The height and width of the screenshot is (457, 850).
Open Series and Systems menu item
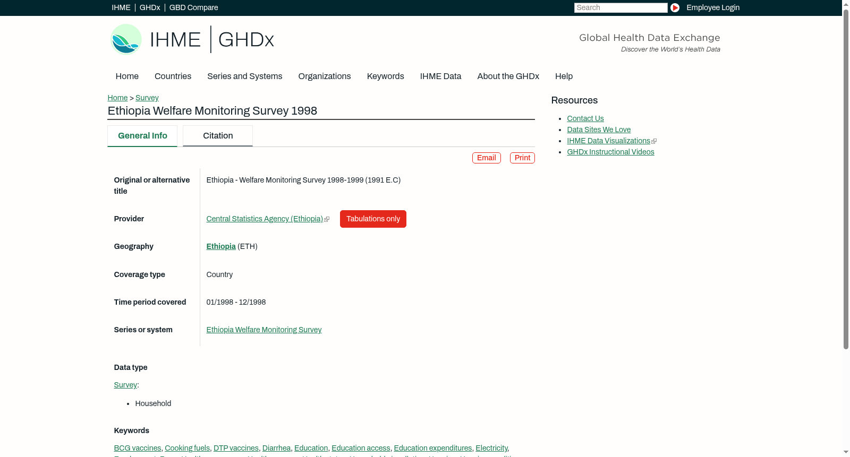click(x=245, y=76)
